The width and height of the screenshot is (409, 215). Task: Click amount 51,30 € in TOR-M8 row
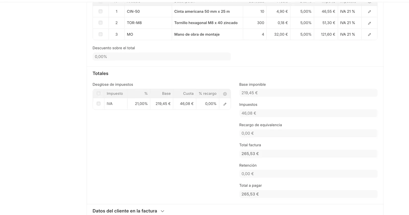329,23
